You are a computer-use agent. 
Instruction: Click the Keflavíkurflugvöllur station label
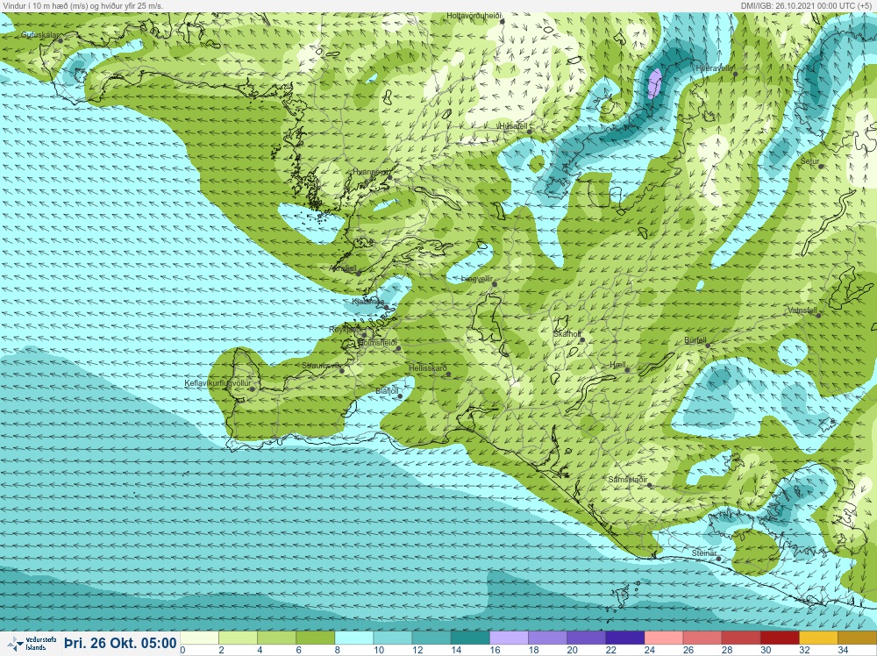point(217,383)
